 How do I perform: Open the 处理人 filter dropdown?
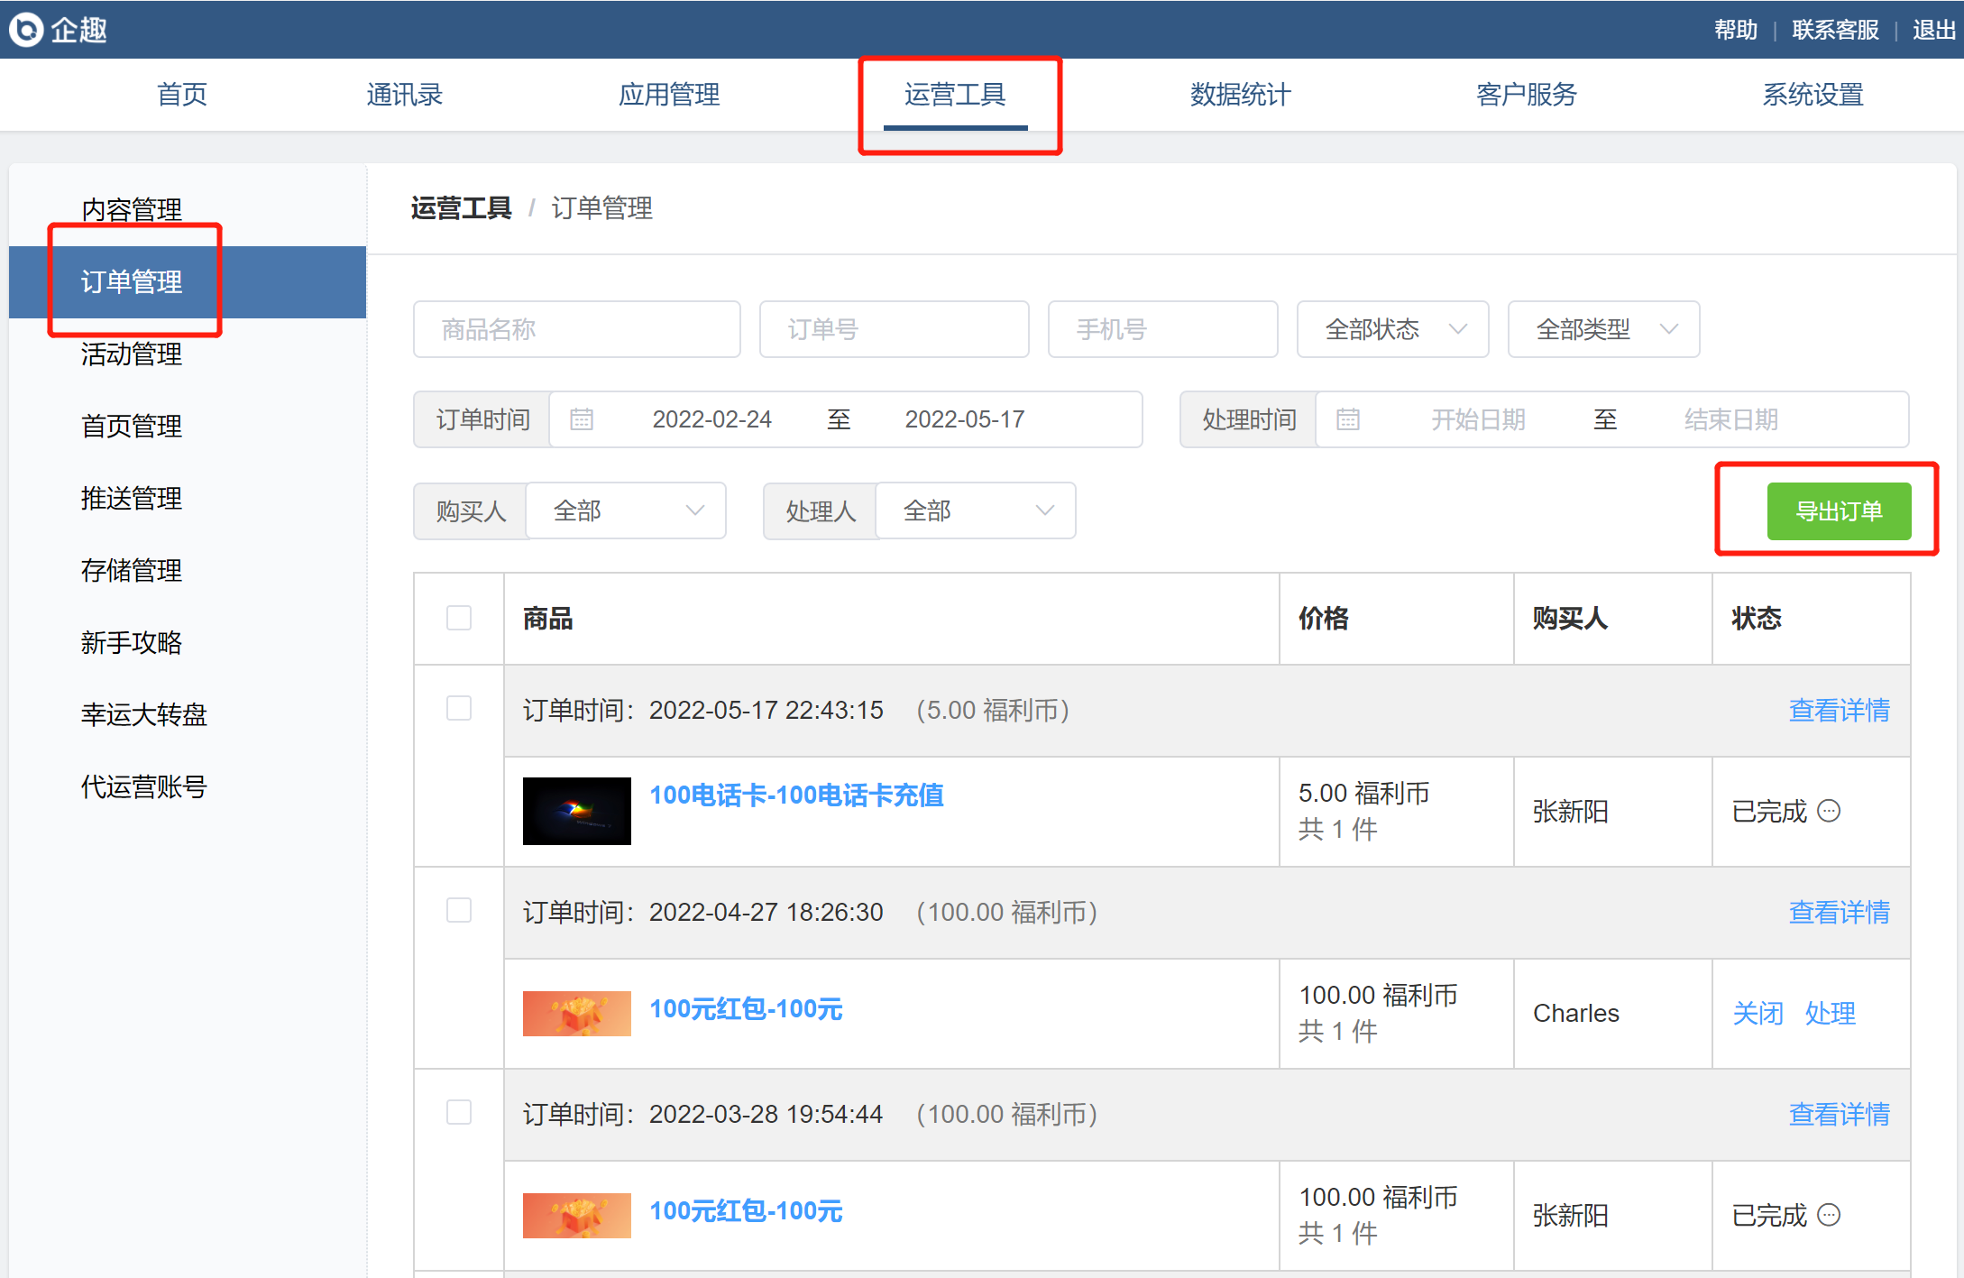[x=976, y=510]
